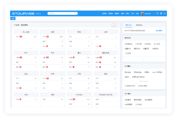Viewport: 177px width, 119px height.
Task: Click the logout icon at top right
Action: 165,13
